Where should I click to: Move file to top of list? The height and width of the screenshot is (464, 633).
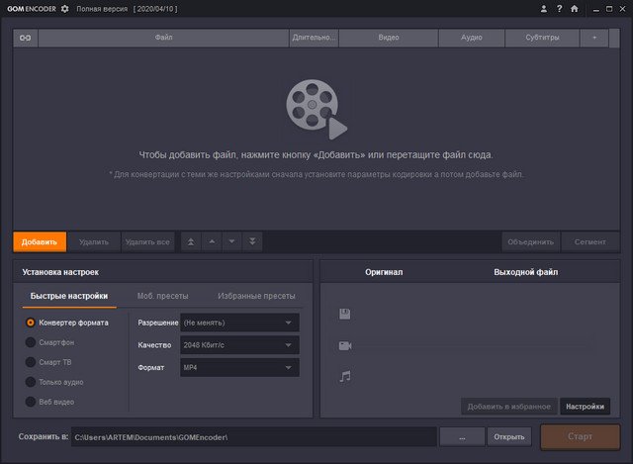190,241
